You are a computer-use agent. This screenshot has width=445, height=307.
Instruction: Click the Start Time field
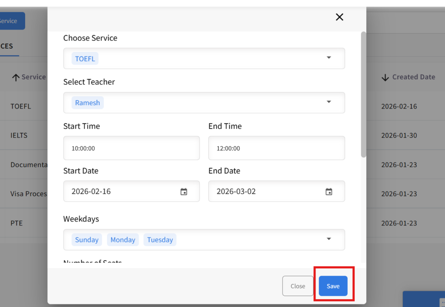click(x=131, y=148)
